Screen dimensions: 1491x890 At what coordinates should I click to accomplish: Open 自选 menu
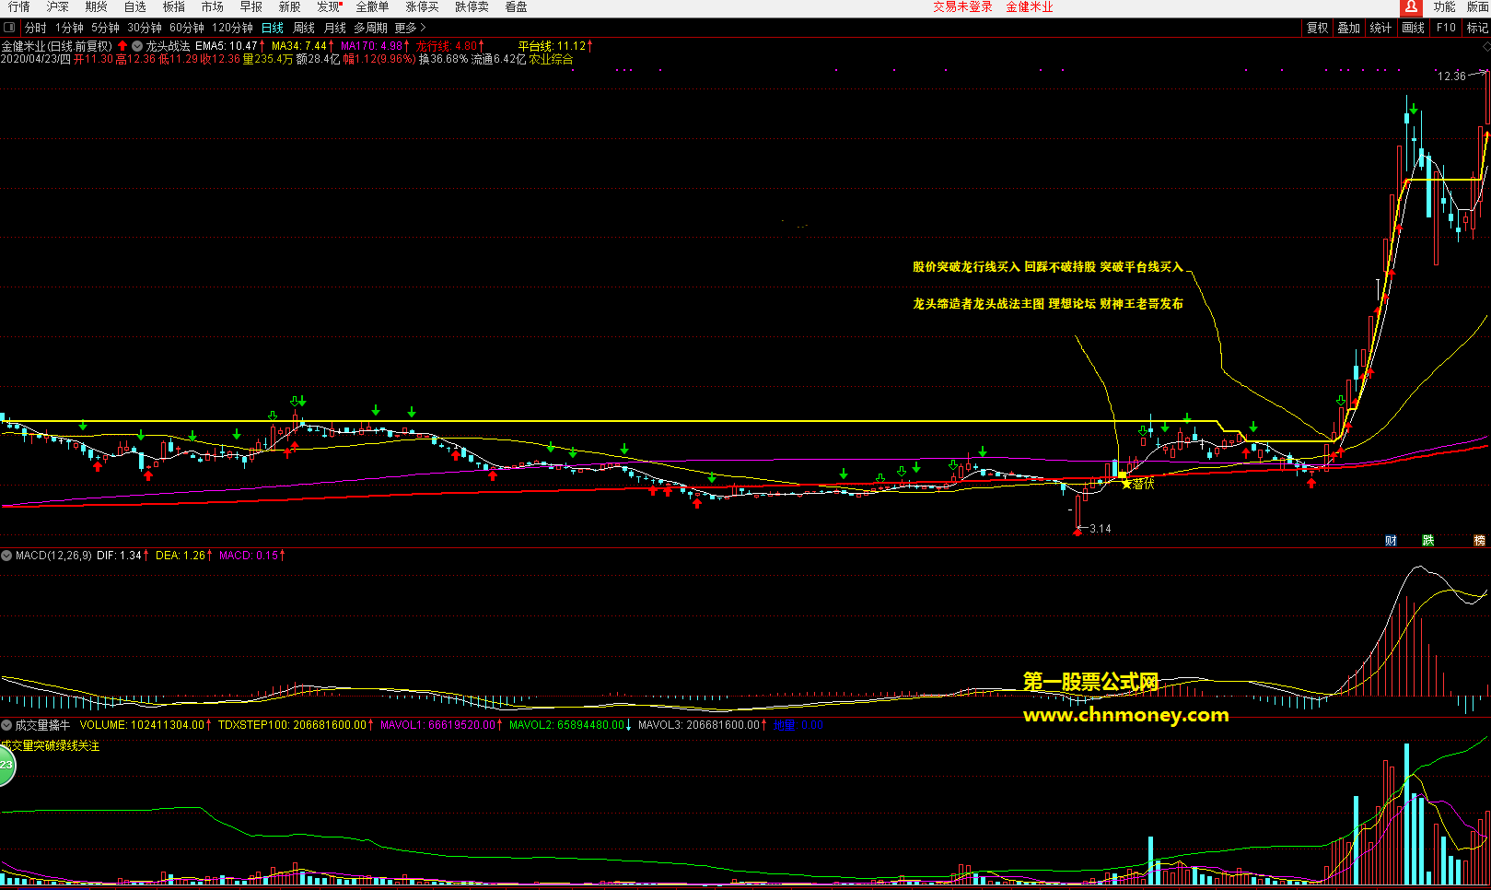point(134,6)
